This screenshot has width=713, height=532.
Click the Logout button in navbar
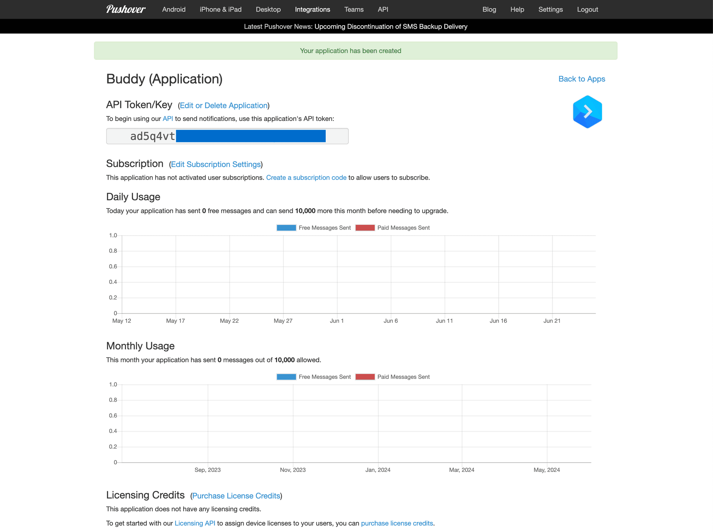coord(587,10)
